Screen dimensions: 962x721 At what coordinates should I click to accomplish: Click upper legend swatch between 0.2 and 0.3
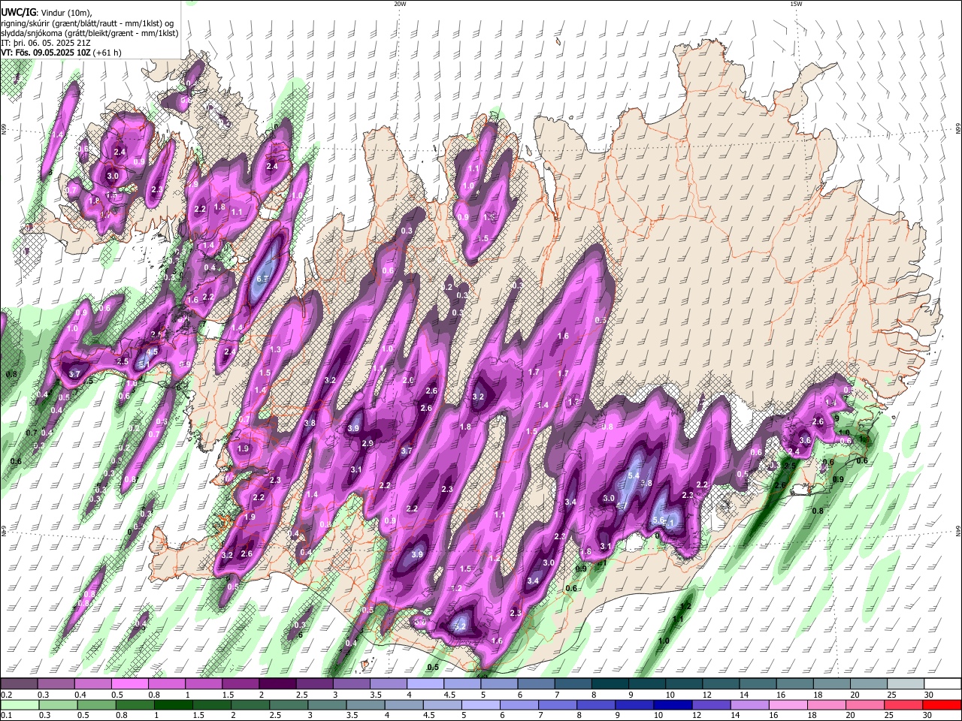(x=19, y=684)
